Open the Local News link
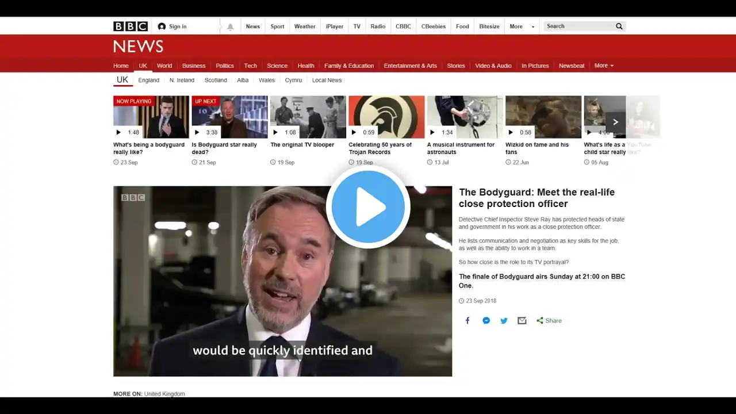The height and width of the screenshot is (414, 736). click(327, 80)
